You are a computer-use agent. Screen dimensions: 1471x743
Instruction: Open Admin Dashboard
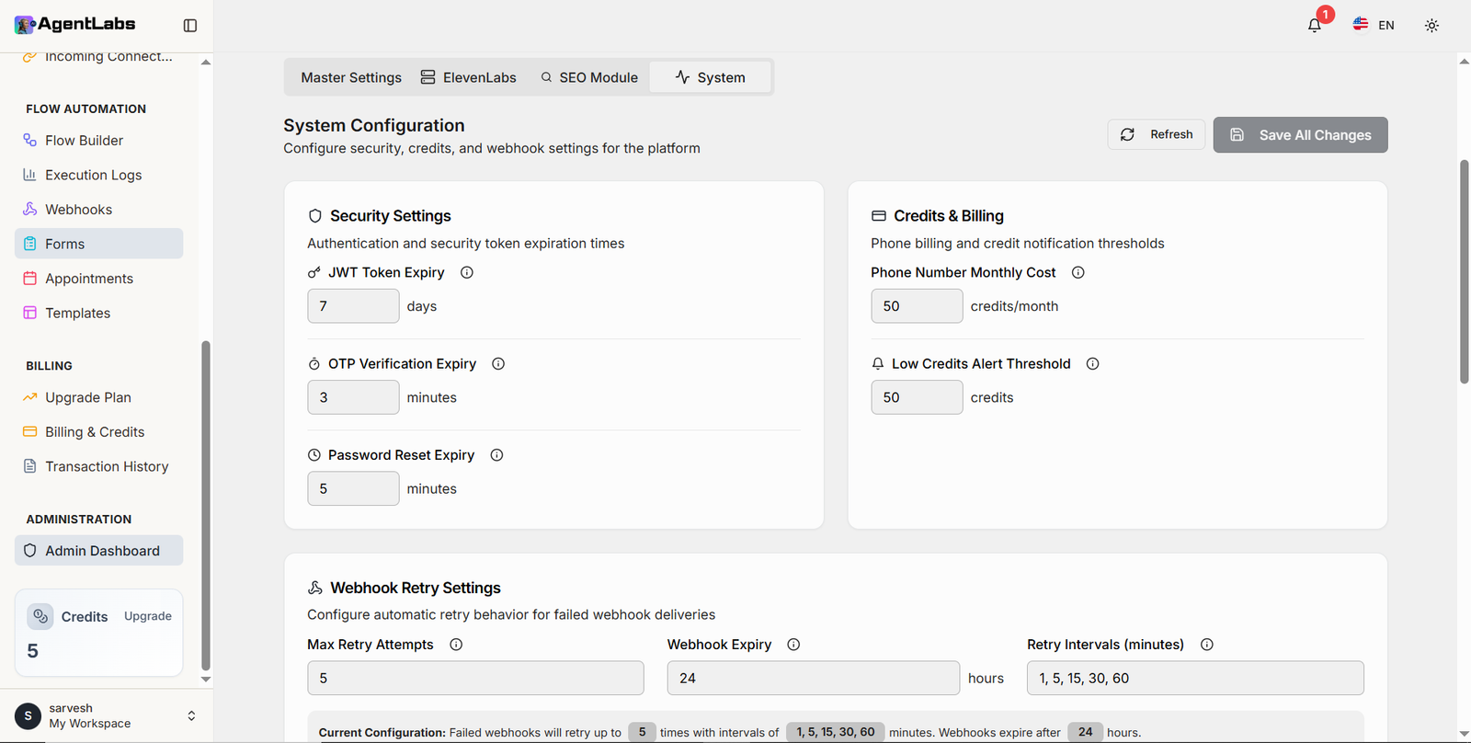click(99, 551)
